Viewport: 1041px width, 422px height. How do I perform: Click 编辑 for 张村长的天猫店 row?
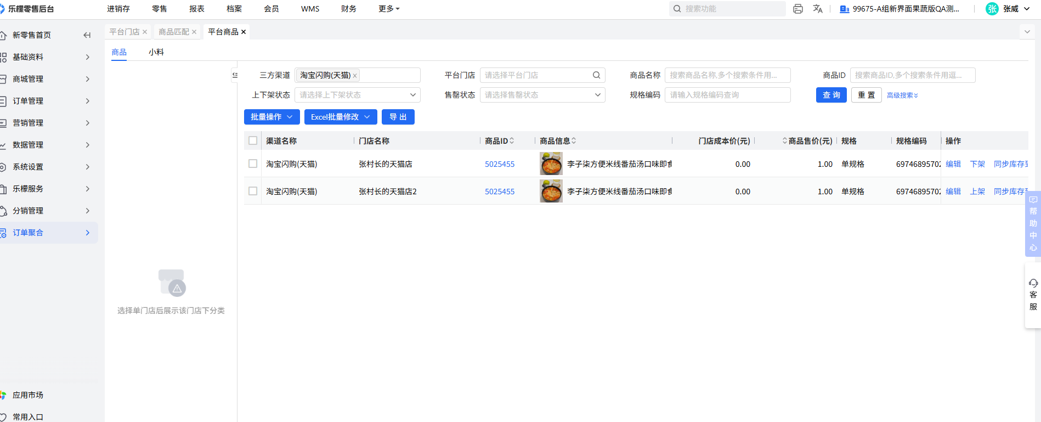[x=953, y=164]
